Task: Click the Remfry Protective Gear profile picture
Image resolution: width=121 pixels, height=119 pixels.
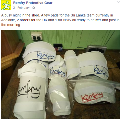Action: coord(6,5)
